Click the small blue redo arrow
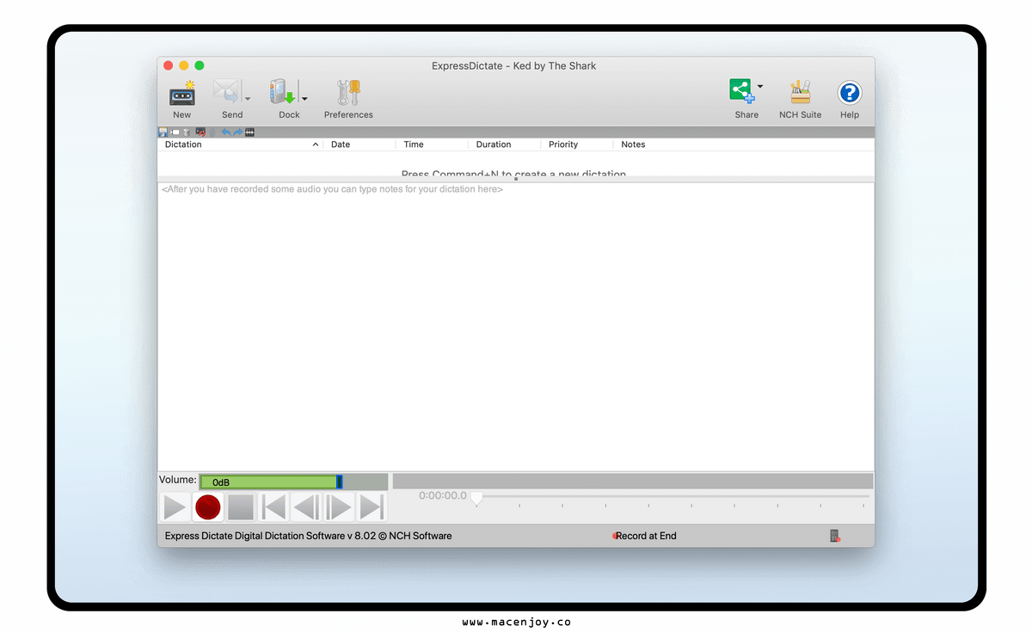The width and height of the screenshot is (1032, 632). (x=237, y=132)
